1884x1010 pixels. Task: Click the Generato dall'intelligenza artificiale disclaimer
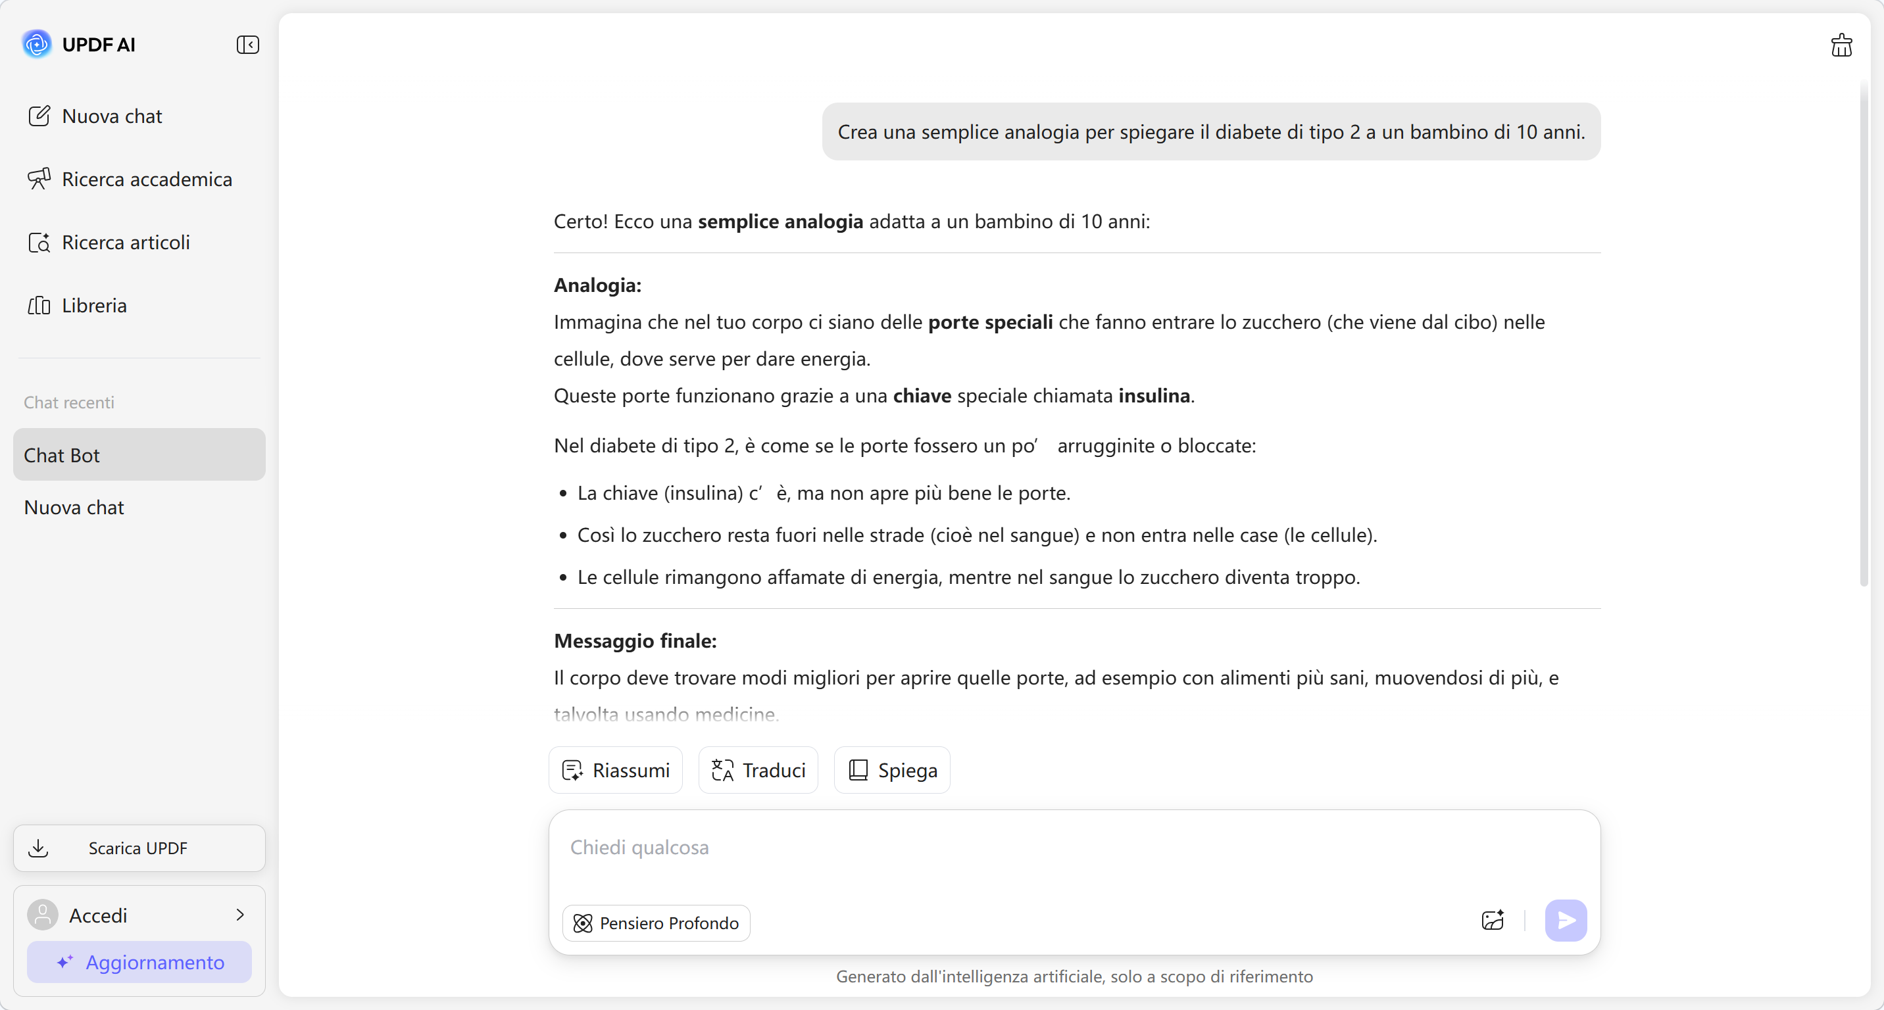pyautogui.click(x=1074, y=976)
